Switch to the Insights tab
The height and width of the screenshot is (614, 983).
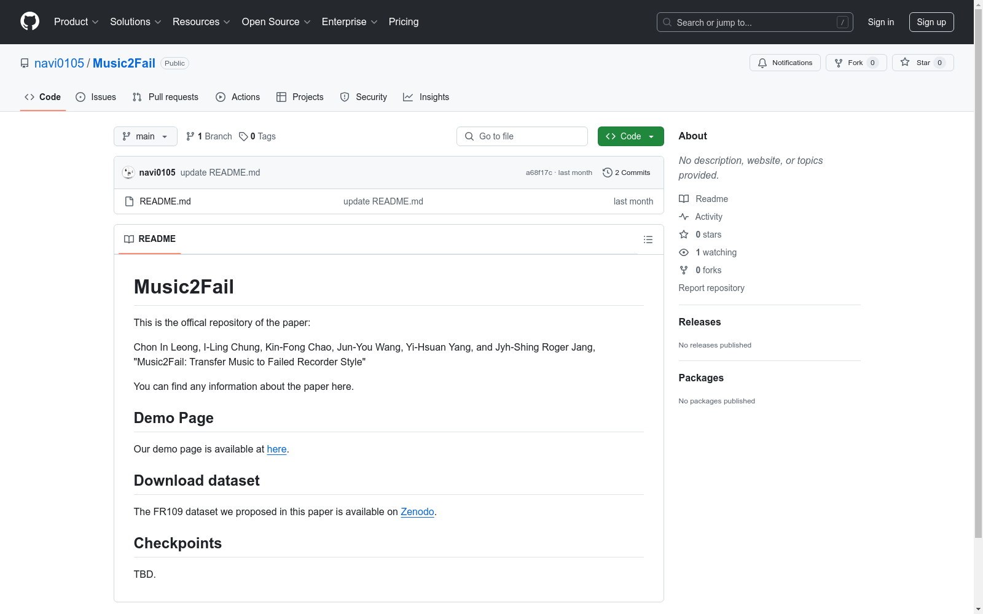point(426,97)
